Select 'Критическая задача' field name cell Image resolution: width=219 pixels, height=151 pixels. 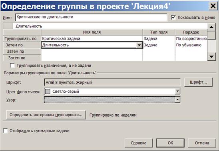pyautogui.click(x=92, y=39)
